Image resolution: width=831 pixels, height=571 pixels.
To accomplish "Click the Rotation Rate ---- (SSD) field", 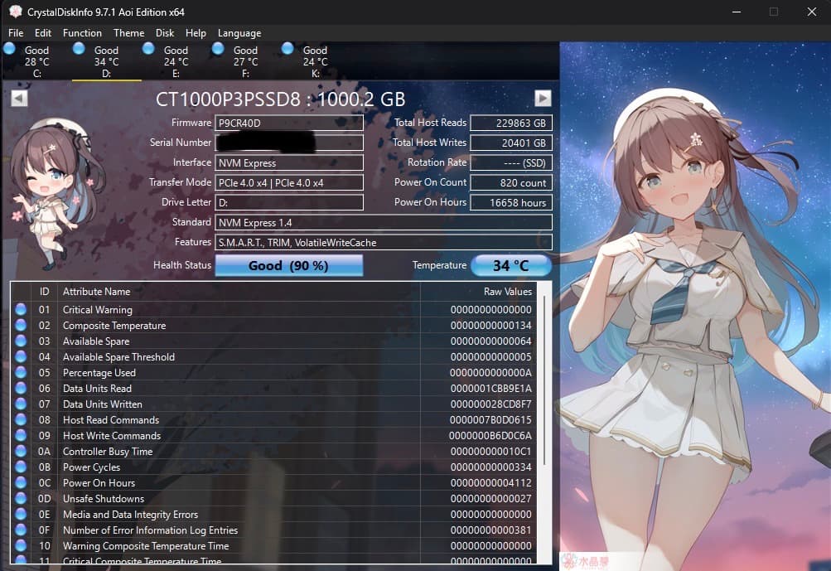I will (x=511, y=162).
